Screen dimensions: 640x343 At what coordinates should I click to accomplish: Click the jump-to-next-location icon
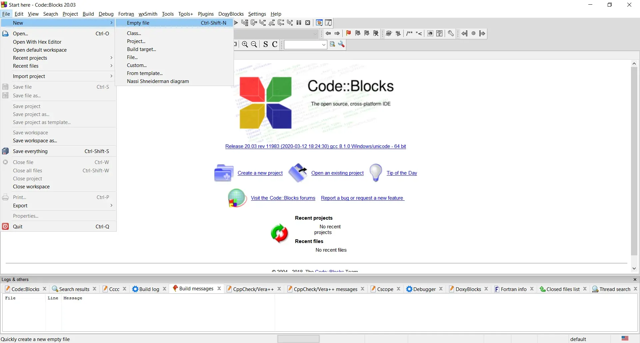pos(482,33)
